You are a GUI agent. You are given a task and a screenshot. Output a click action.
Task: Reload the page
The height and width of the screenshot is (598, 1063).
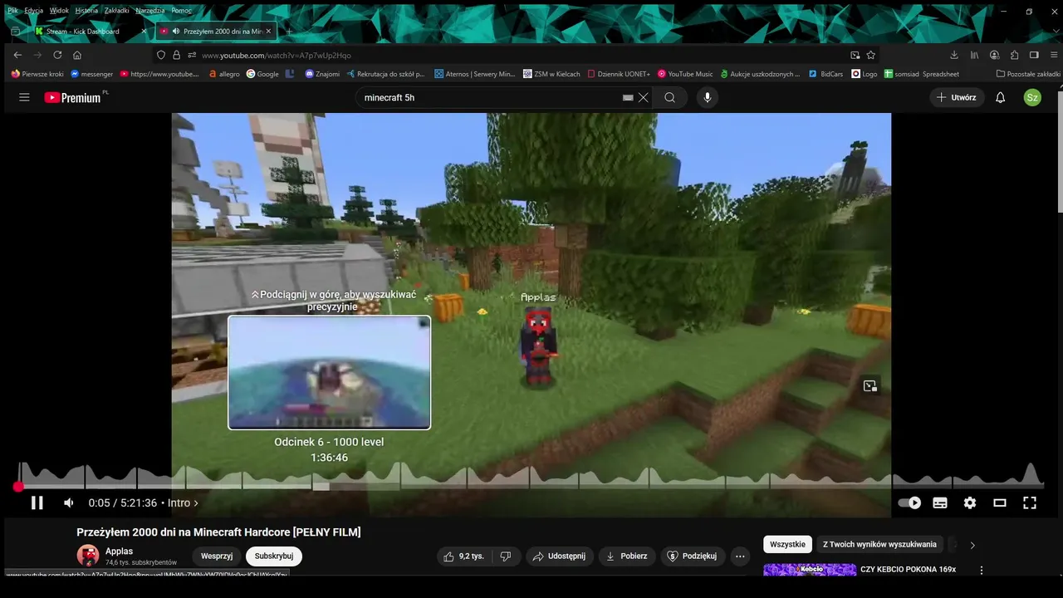coord(57,55)
